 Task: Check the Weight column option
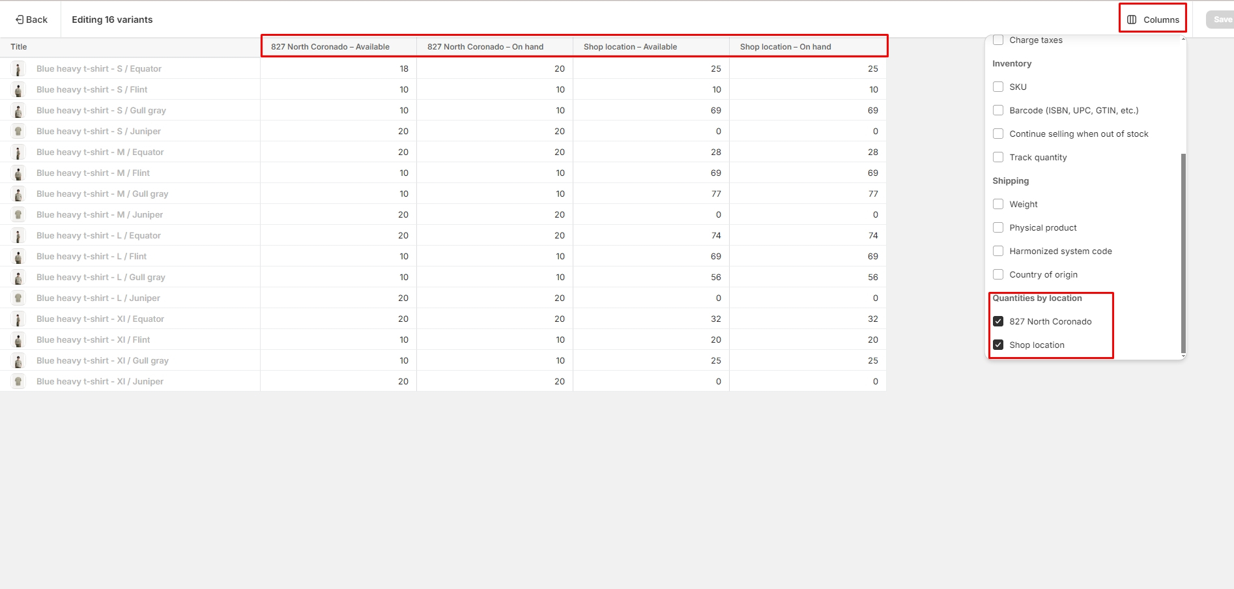coord(998,204)
